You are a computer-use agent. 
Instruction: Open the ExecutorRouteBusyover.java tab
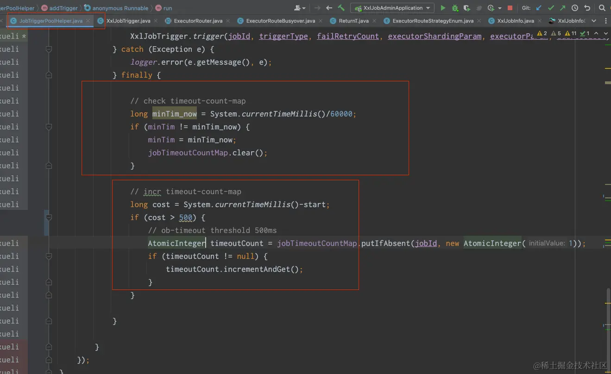coord(280,21)
